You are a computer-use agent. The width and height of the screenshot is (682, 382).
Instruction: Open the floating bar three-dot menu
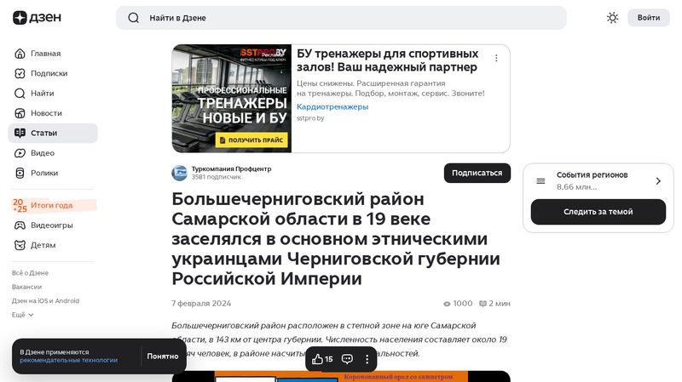click(367, 359)
